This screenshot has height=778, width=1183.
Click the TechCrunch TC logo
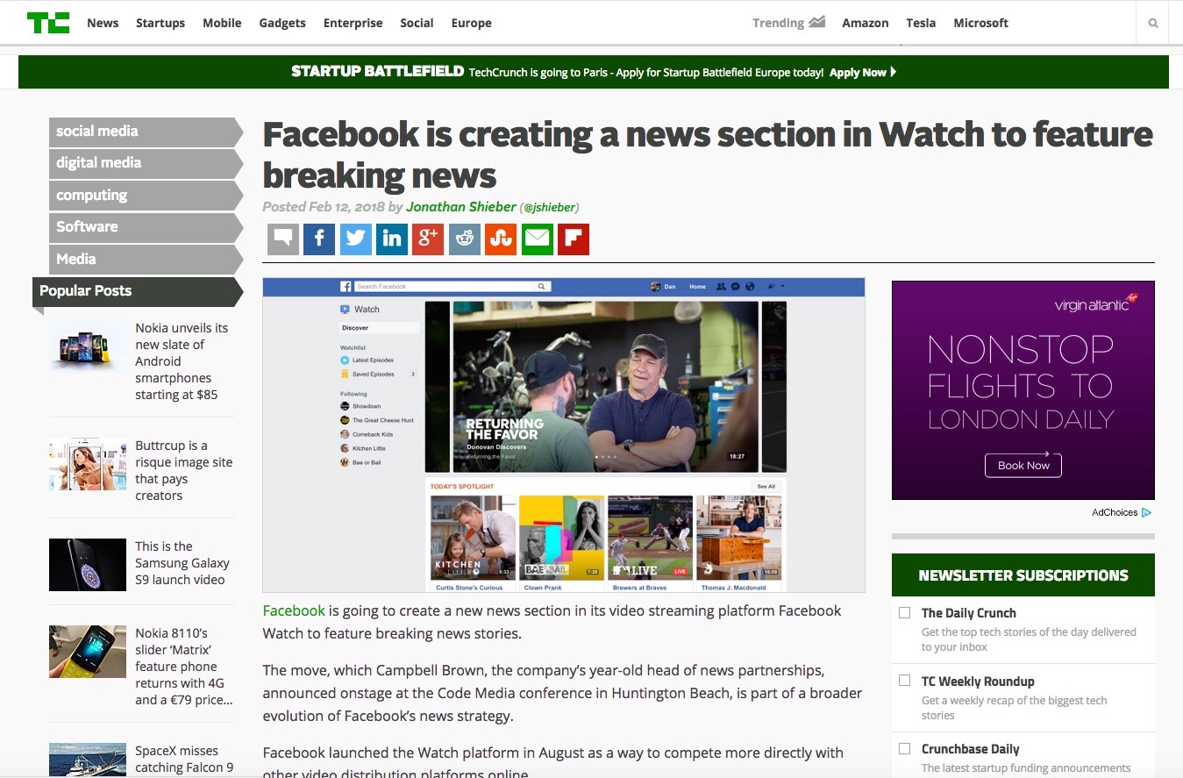click(x=48, y=23)
